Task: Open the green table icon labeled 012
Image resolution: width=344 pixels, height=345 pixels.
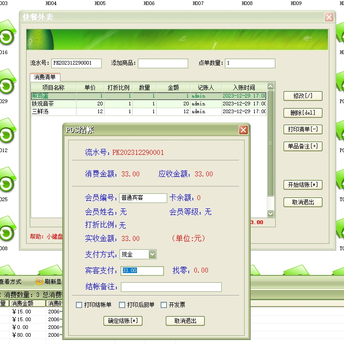Action: click(6, 134)
